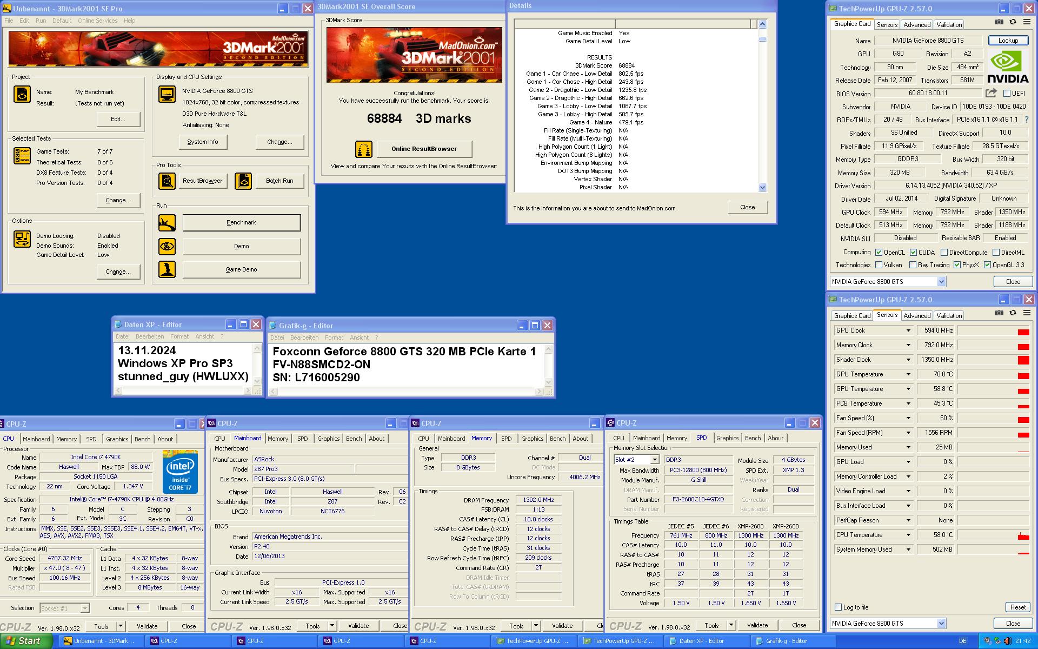Toggle the Ray Tracing checkbox in GPU-Z
This screenshot has height=649, width=1038.
coord(913,265)
